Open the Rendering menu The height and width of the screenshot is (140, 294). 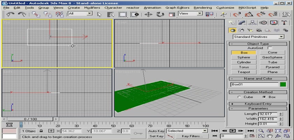[203, 8]
